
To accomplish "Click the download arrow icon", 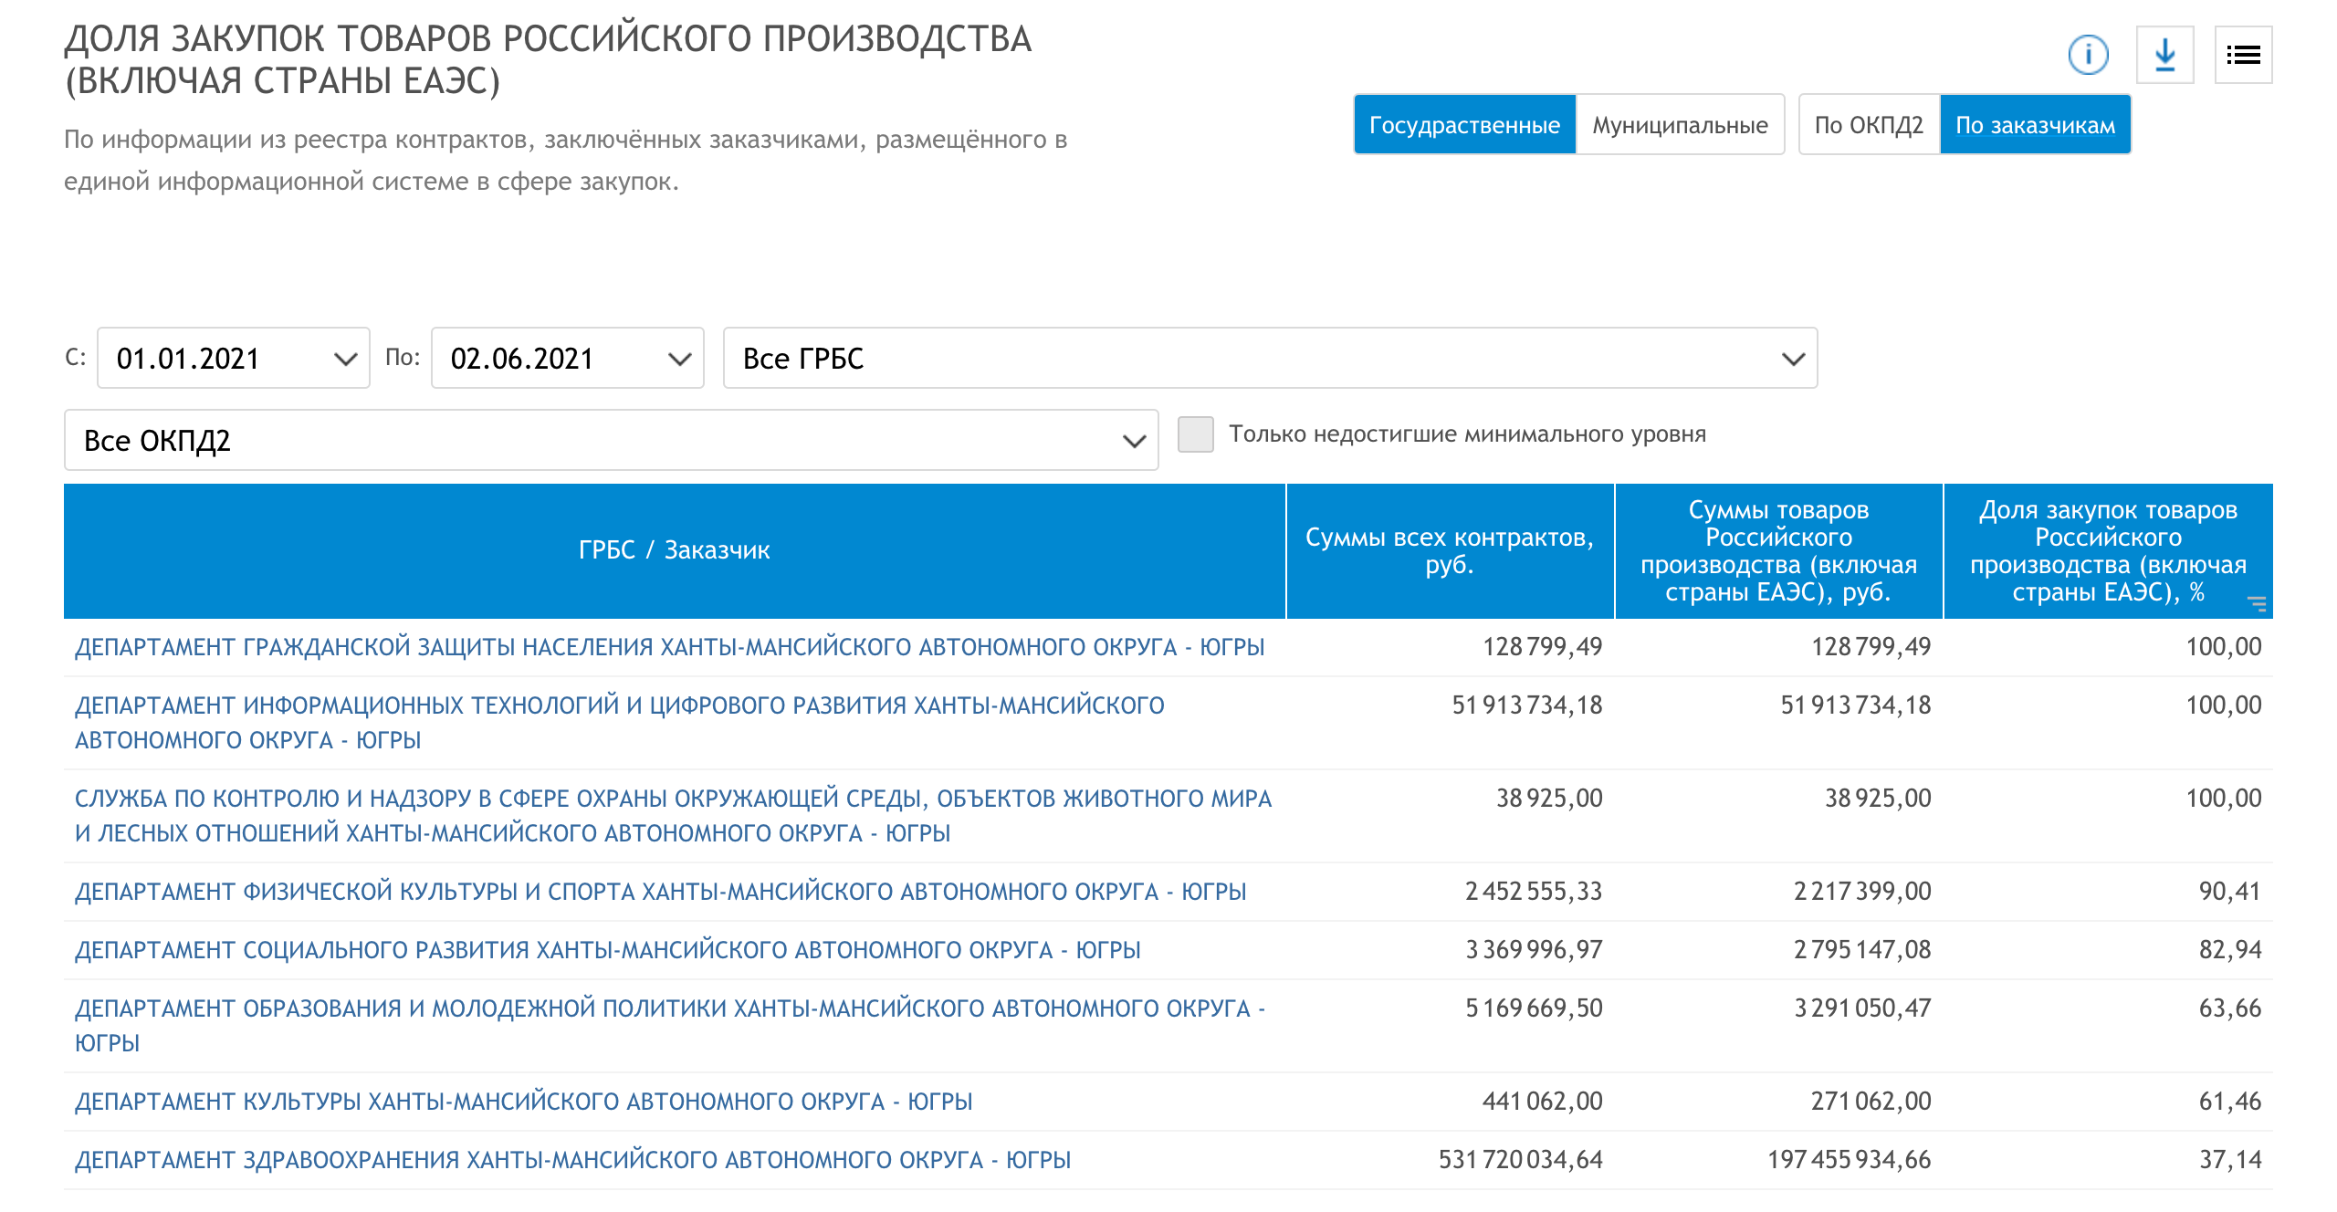I will (x=2165, y=55).
